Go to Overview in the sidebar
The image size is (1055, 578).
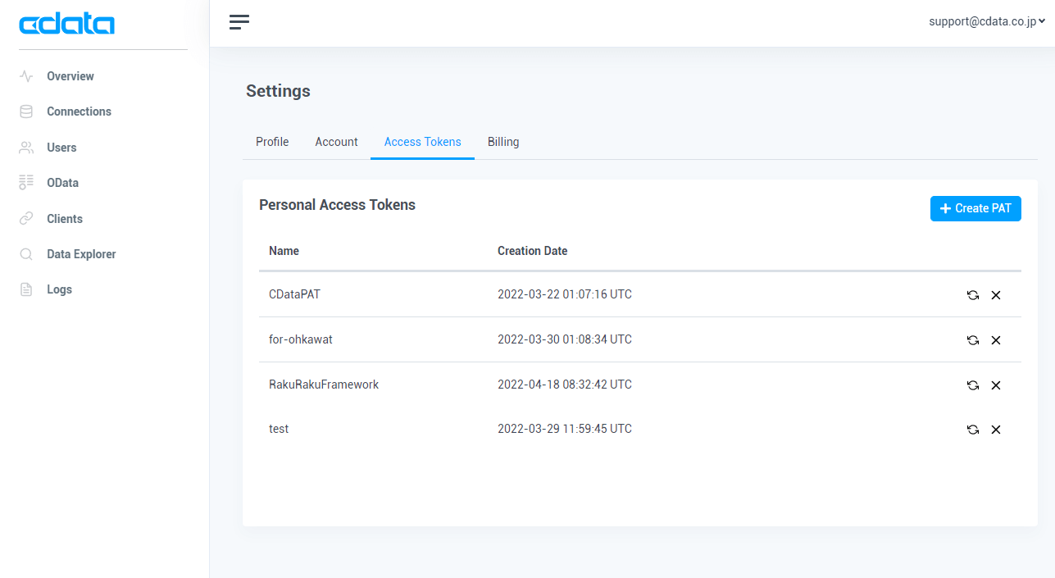[70, 76]
